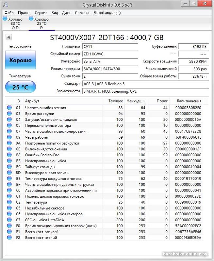Click the previous disk arrow button
Viewport: 214px width, 261px height.
tap(9, 37)
